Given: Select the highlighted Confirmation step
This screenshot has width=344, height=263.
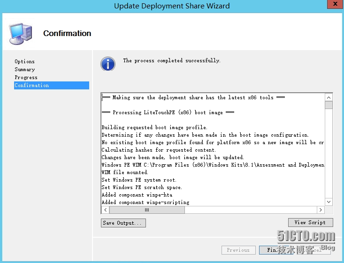Looking at the screenshot, I should (x=52, y=85).
